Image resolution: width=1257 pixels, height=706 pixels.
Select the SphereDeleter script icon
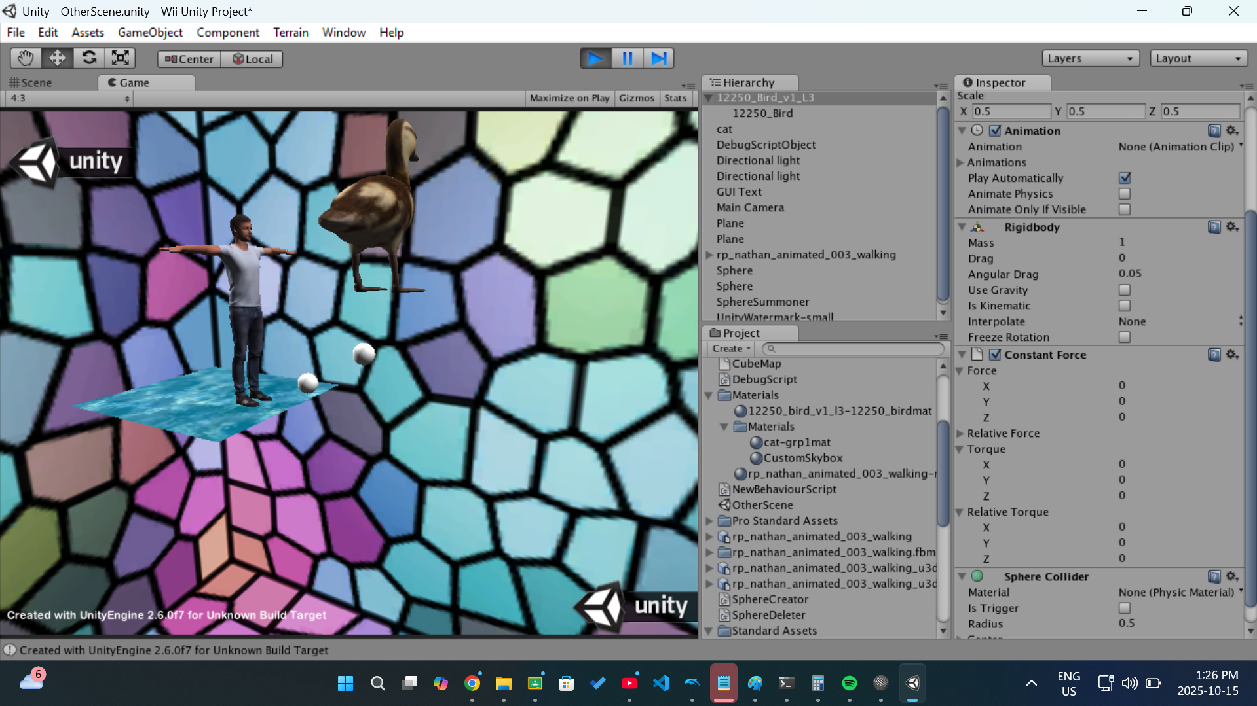click(x=724, y=615)
